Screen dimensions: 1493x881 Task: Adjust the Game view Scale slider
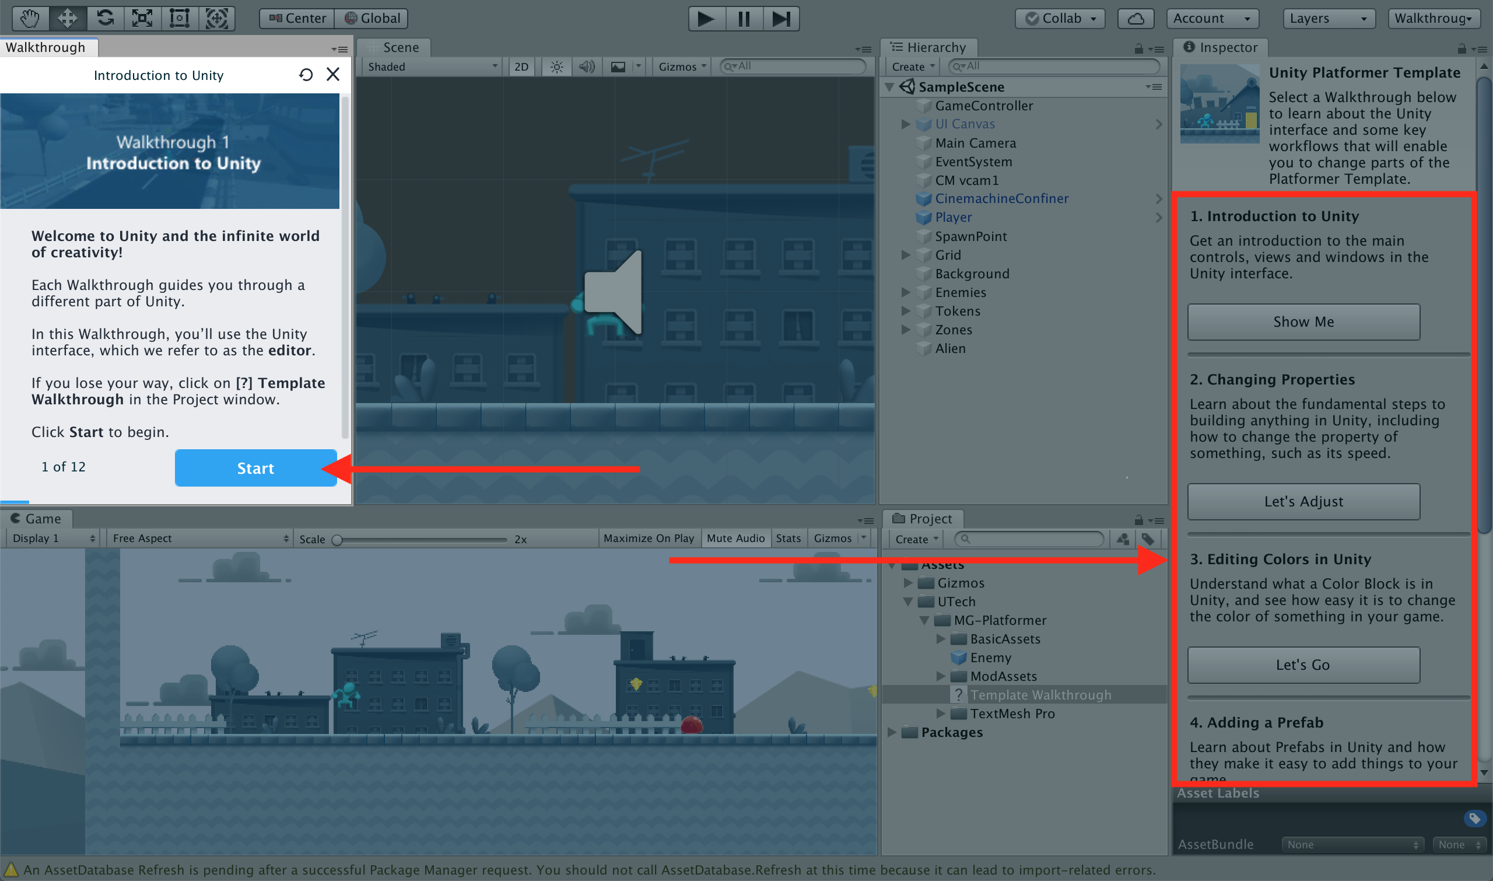point(338,540)
